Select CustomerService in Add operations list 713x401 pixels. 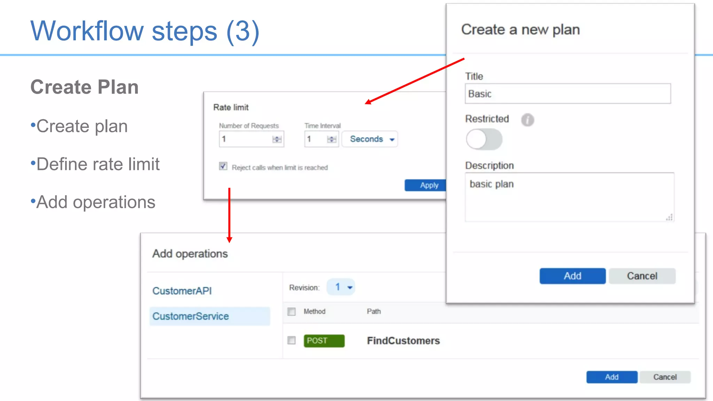coord(210,316)
